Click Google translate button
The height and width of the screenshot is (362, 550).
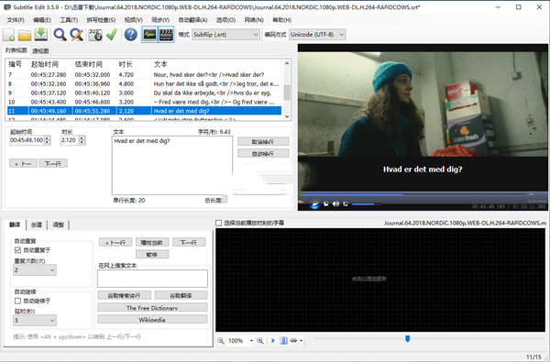pos(181,296)
